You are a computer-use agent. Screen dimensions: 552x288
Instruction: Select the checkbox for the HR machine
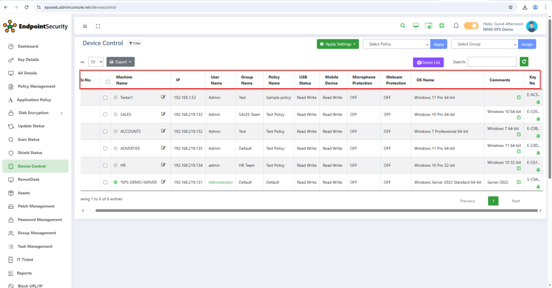click(x=105, y=165)
